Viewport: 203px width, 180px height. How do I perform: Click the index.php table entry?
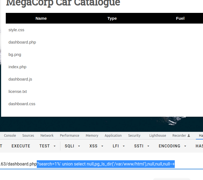tap(17, 67)
